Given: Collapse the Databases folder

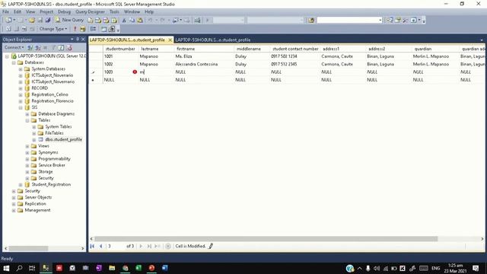Looking at the screenshot, I should tap(14, 62).
